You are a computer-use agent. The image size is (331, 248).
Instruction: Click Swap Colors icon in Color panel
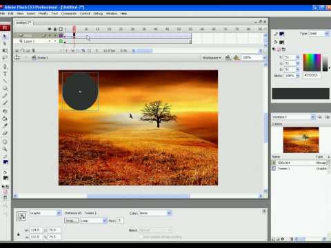tap(283, 50)
